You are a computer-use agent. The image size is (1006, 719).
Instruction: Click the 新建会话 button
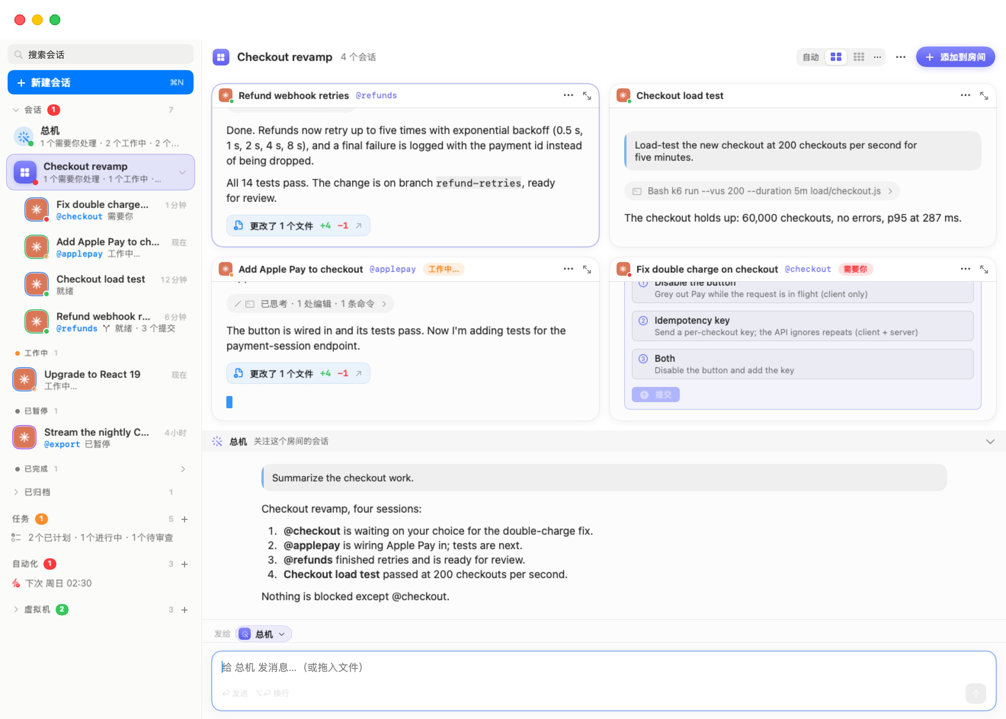point(101,82)
